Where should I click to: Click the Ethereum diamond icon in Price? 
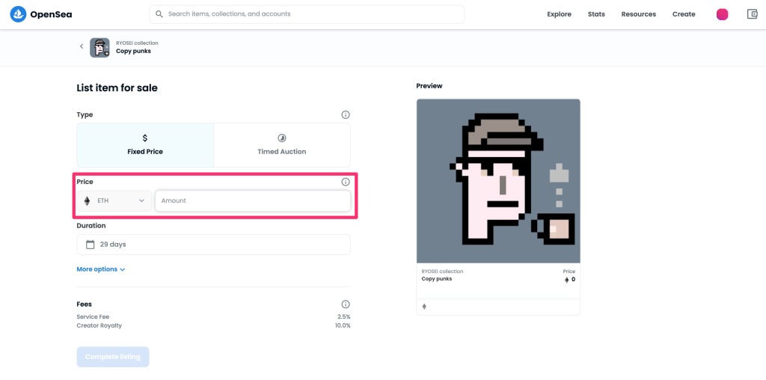(x=87, y=200)
